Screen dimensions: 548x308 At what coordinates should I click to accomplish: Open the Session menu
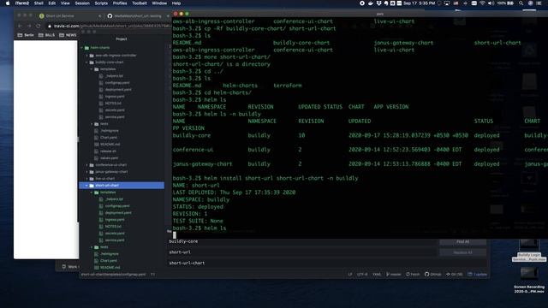click(x=82, y=3)
